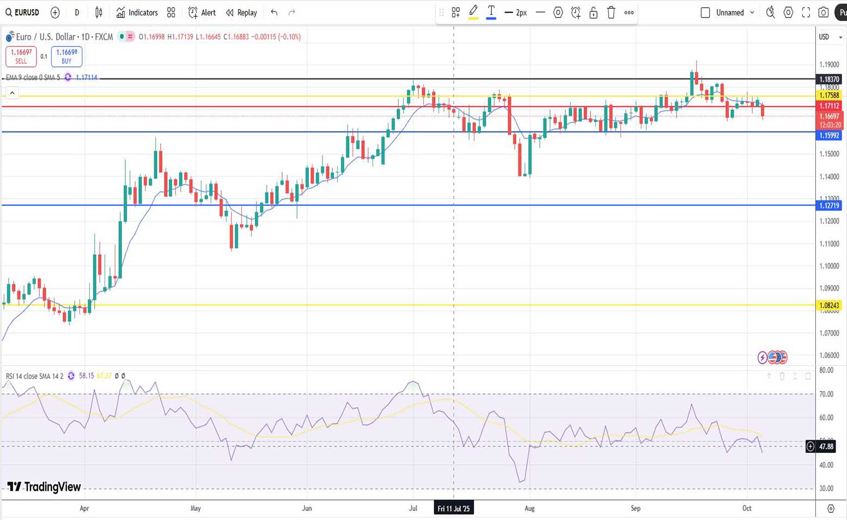
Task: Take a chart snapshot with camera icon
Action: tap(824, 13)
